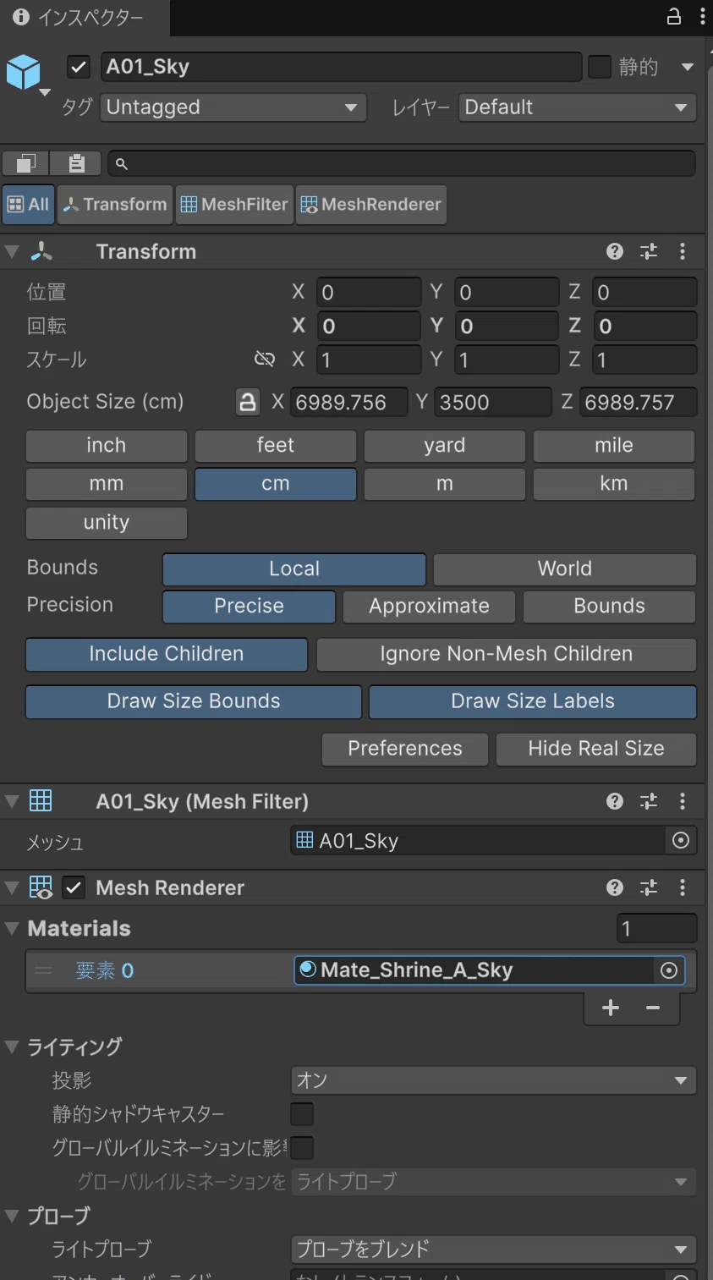The height and width of the screenshot is (1280, 713).
Task: Open the 投影 cast shadows dropdown
Action: pyautogui.click(x=493, y=1080)
